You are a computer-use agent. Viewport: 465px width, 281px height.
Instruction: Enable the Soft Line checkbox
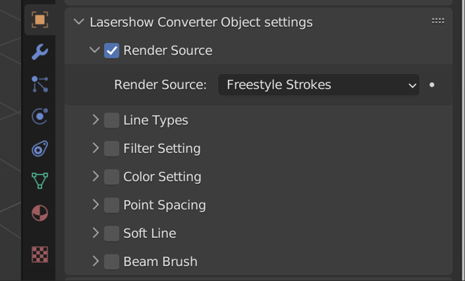coord(112,233)
